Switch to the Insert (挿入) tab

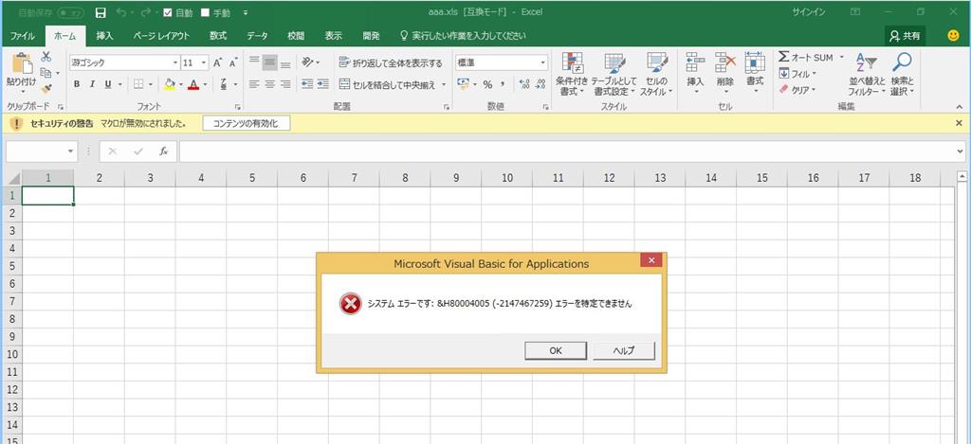point(104,36)
